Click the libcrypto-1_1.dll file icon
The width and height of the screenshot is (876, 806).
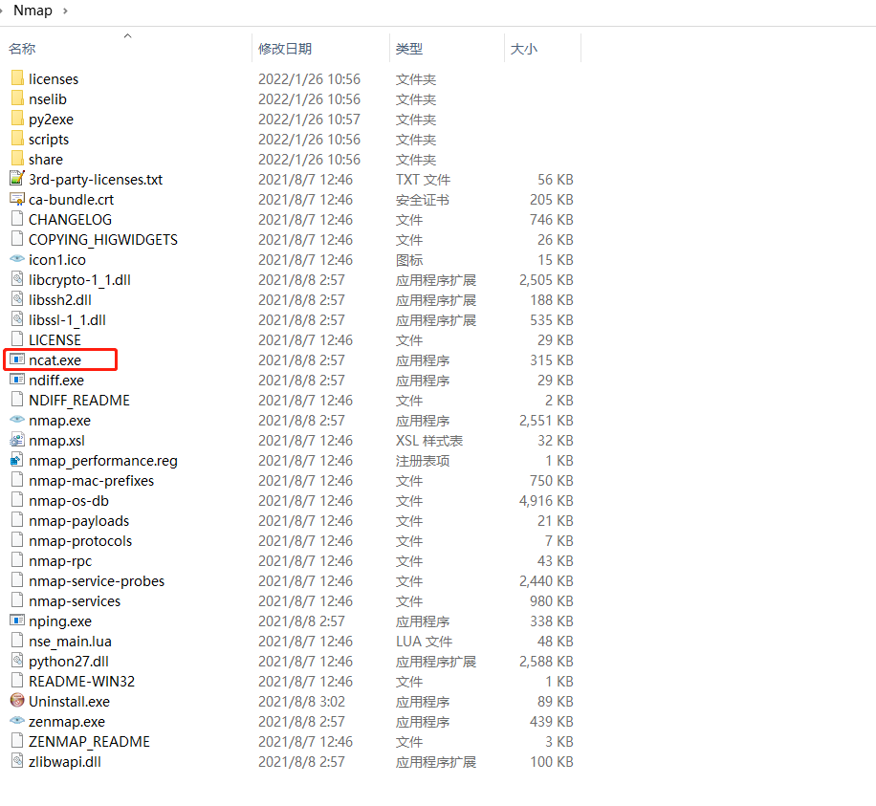point(17,279)
